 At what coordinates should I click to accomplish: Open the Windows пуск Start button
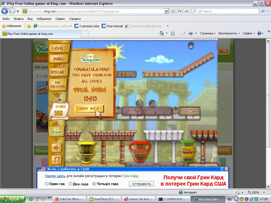click(12, 199)
